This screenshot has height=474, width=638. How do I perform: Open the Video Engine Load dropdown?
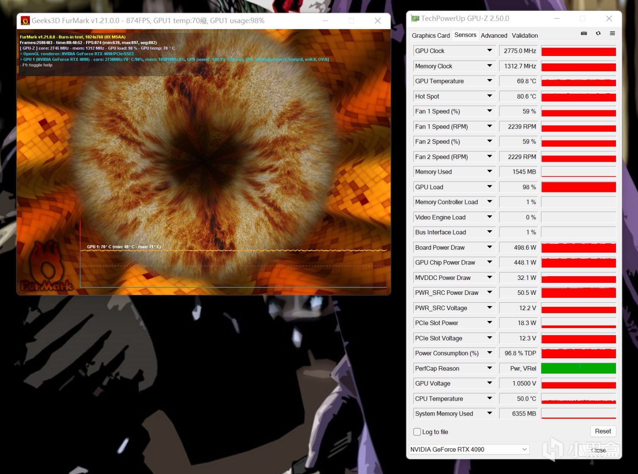point(490,217)
